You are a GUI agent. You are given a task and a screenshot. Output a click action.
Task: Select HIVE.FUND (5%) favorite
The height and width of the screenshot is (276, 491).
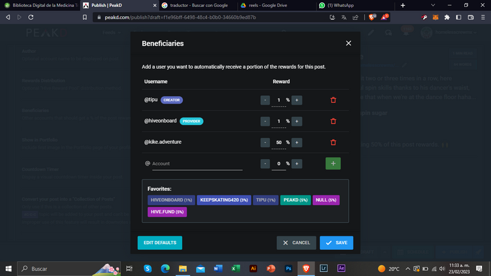(168, 212)
